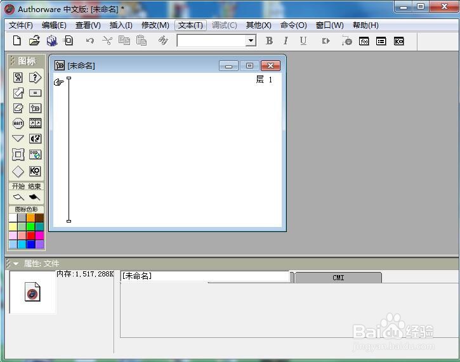
Task: Click the Find toolbar icon
Action: (163, 41)
